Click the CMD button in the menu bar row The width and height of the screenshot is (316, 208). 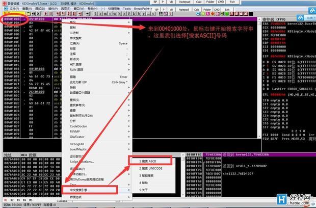coord(217,10)
